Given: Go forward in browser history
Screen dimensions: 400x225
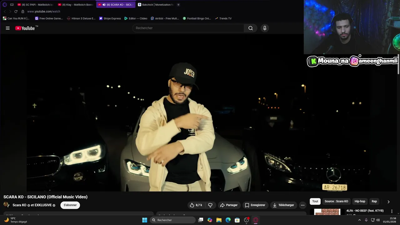Looking at the screenshot, I should [x=10, y=12].
